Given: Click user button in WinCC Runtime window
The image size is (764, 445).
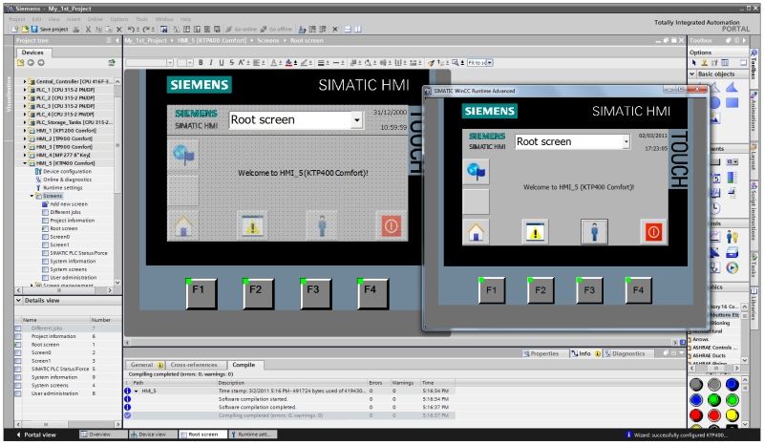Looking at the screenshot, I should [594, 232].
